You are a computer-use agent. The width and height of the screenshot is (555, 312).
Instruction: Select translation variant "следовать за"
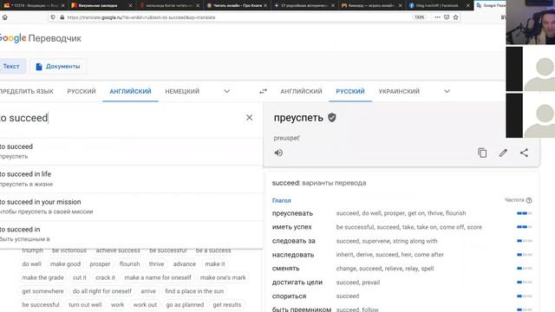(293, 241)
